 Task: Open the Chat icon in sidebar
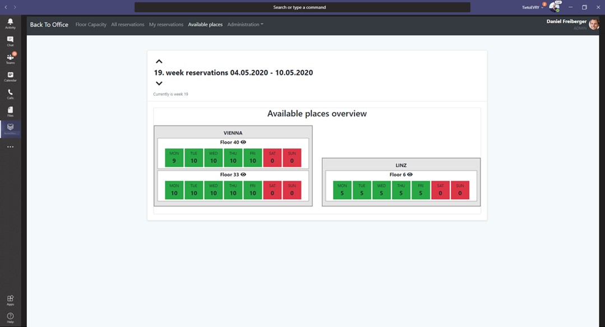10,40
